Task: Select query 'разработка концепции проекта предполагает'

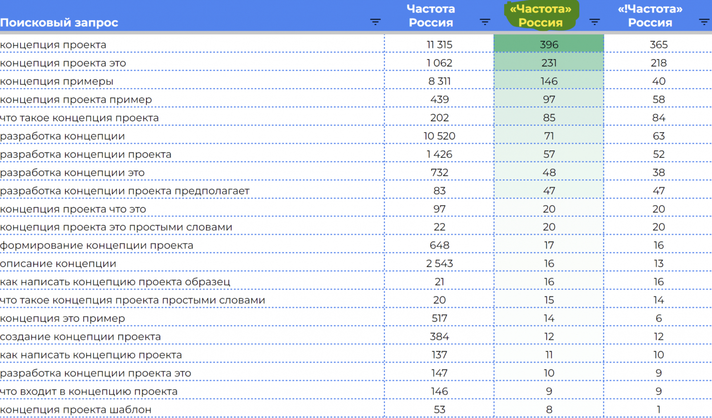Action: click(125, 191)
